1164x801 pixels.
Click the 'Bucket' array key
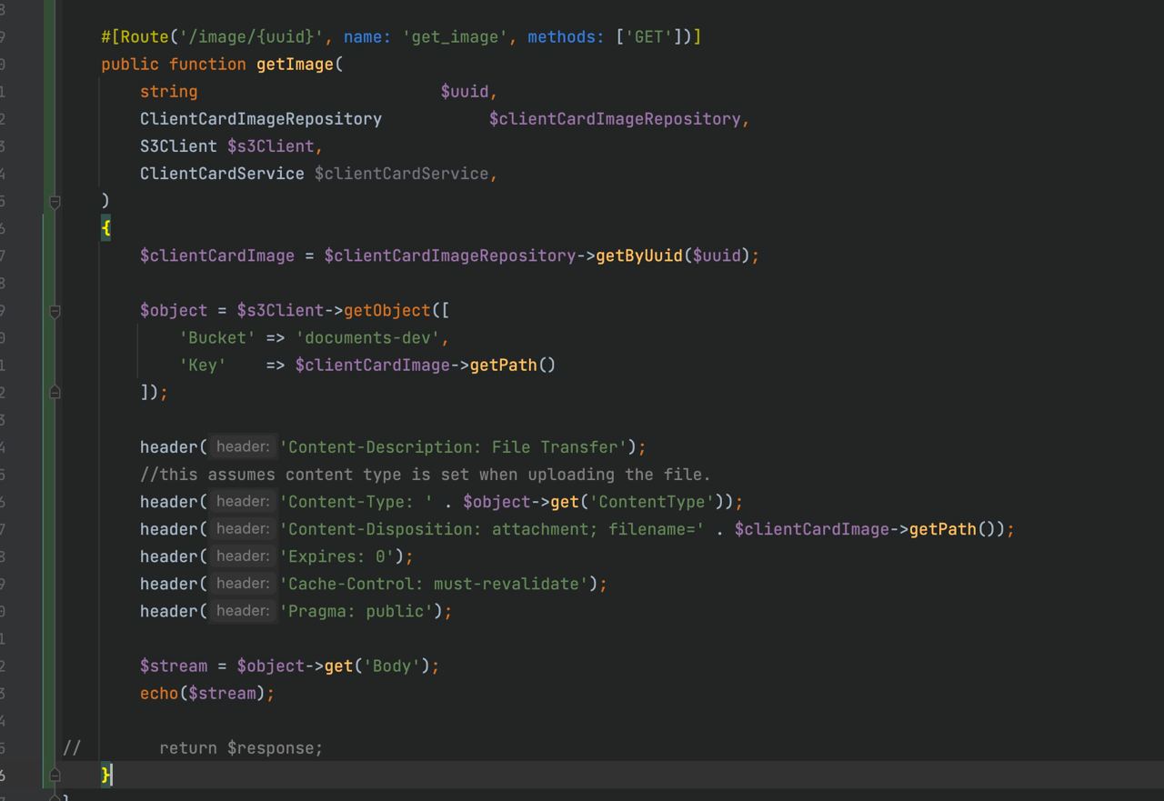pos(217,337)
